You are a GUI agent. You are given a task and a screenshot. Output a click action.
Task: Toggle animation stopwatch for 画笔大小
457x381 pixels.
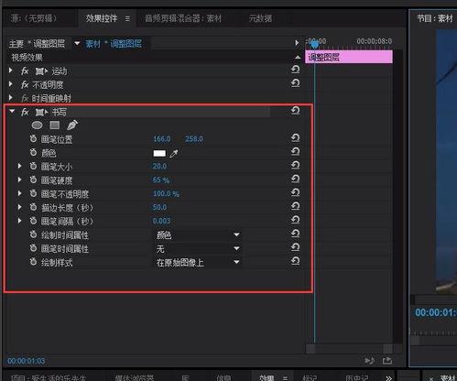click(33, 166)
